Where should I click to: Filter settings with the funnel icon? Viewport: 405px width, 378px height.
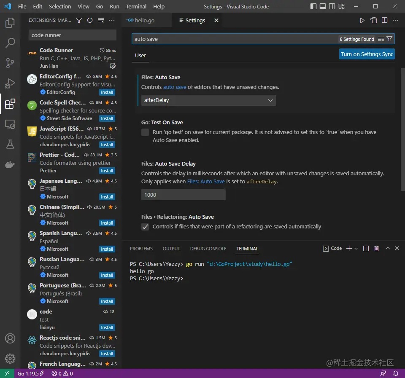pos(389,39)
